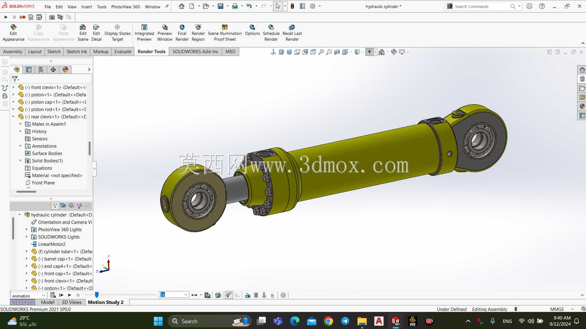Open the Schedule Render dialog

coord(271,33)
